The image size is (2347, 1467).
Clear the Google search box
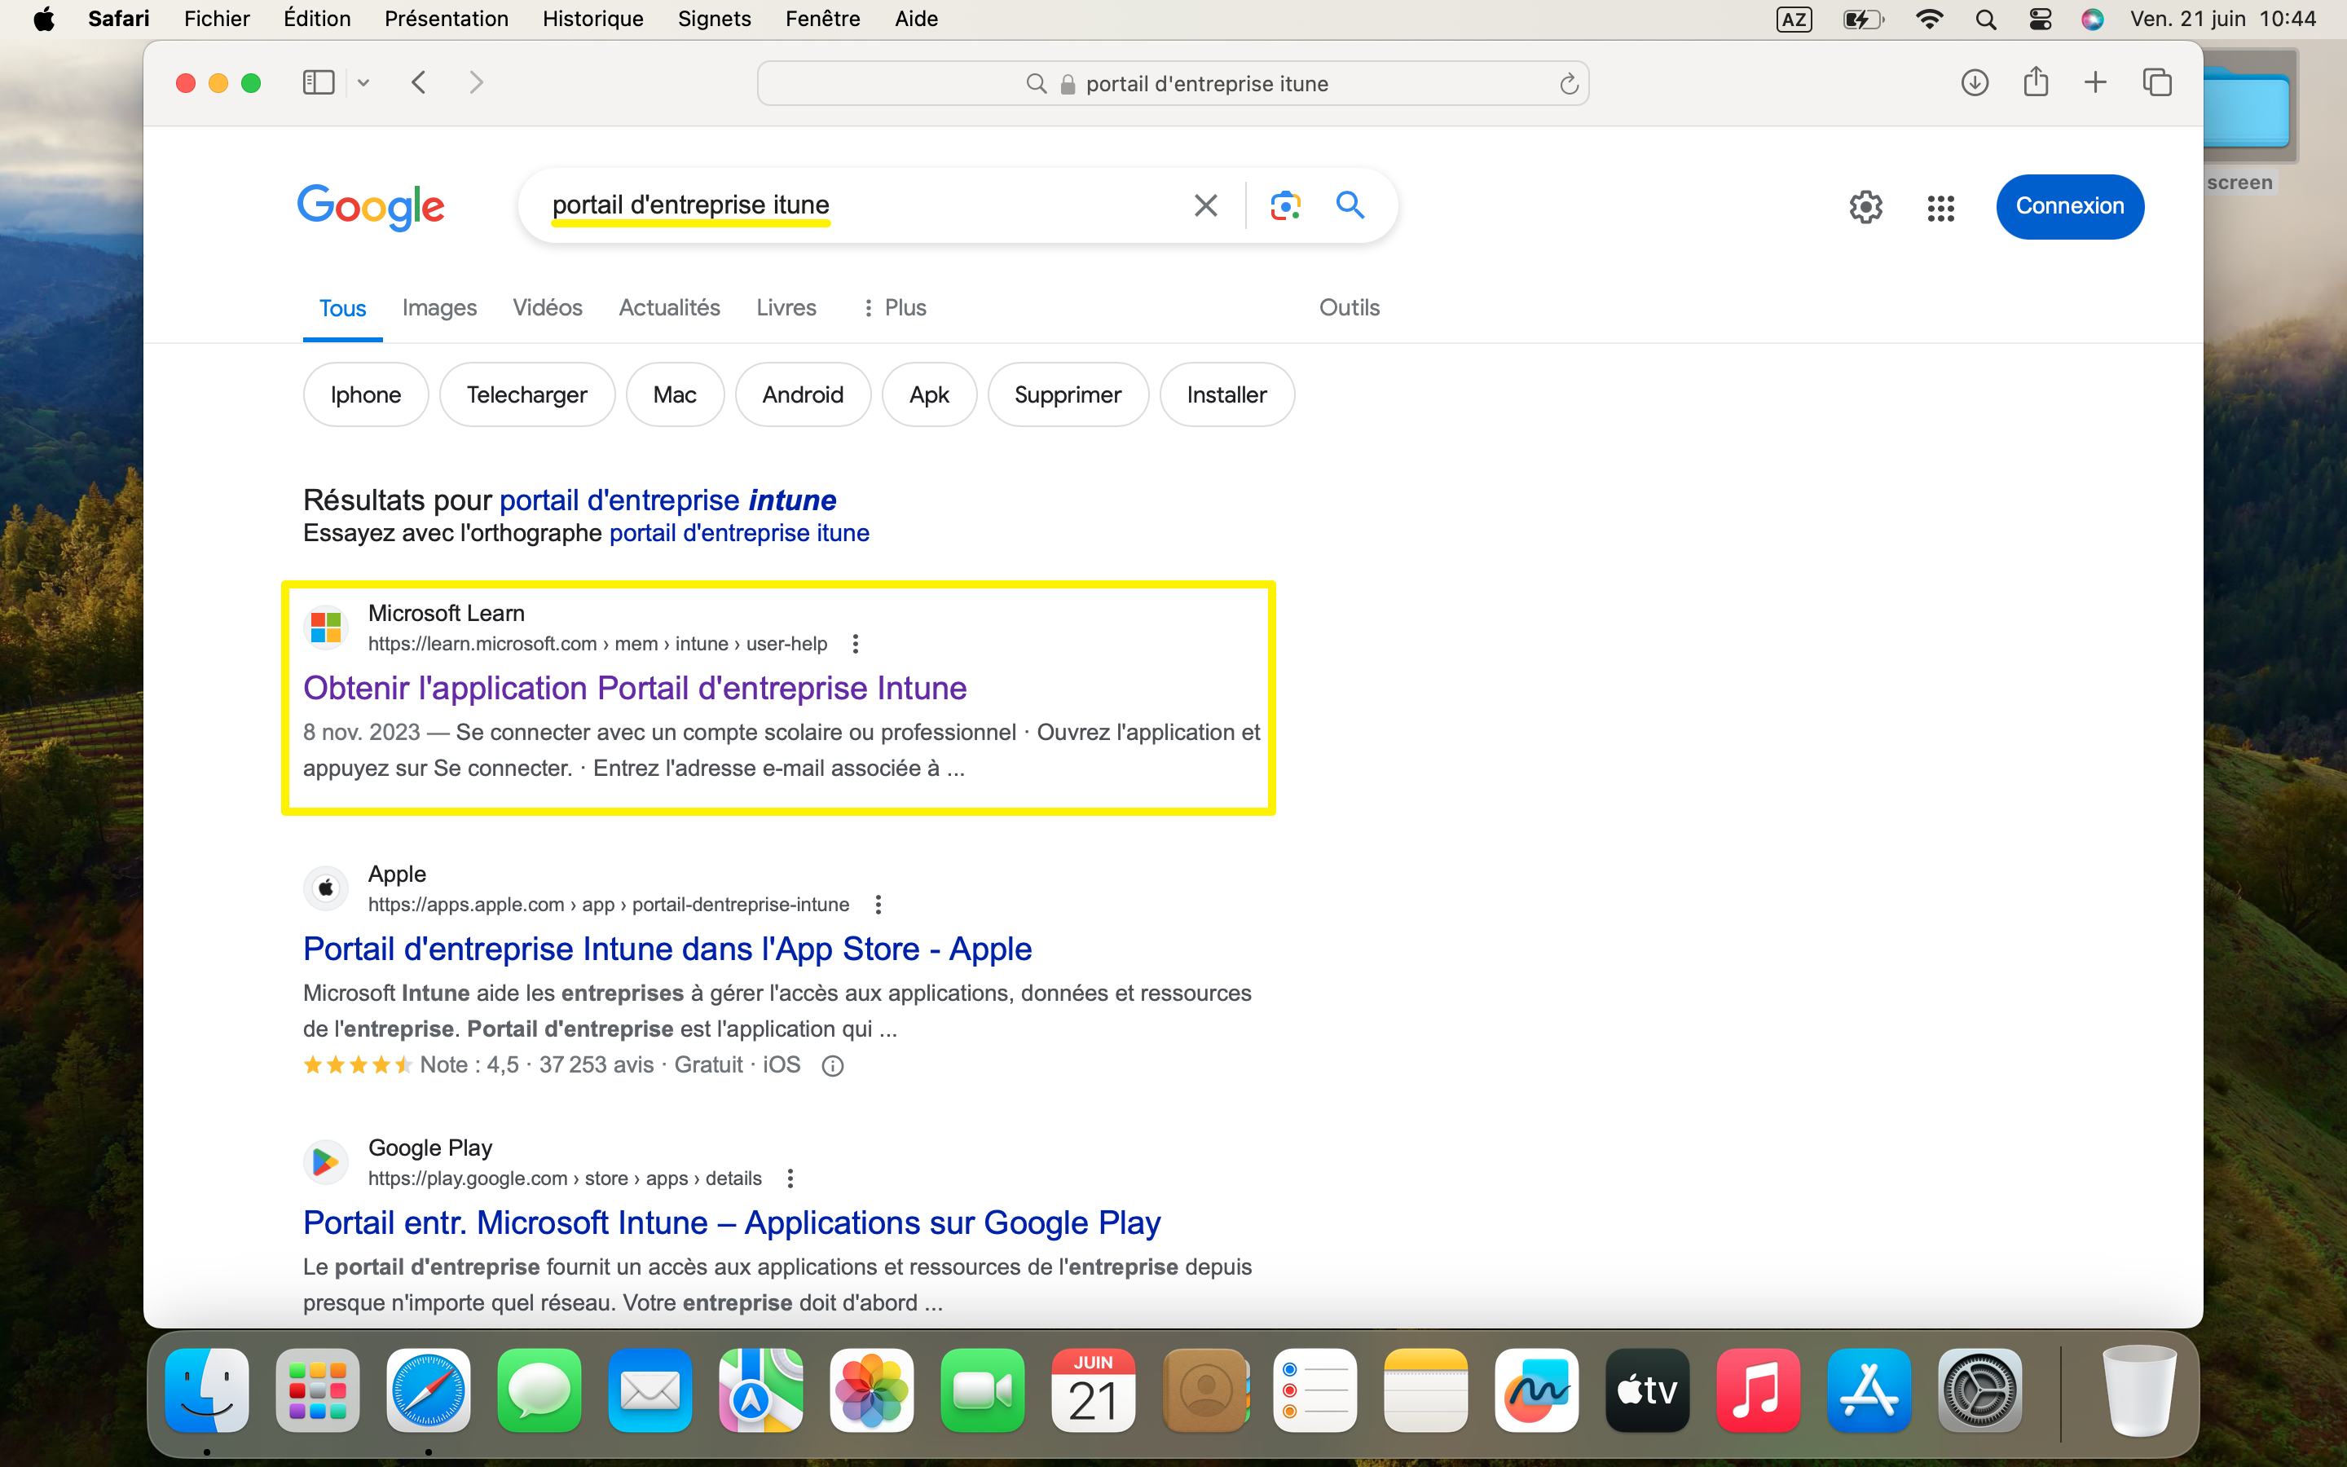(1205, 205)
